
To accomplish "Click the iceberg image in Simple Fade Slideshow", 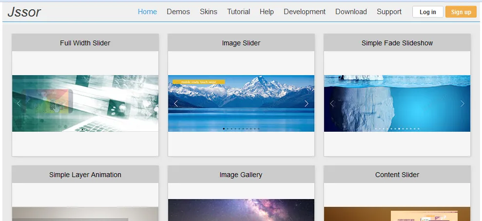I will point(397,103).
